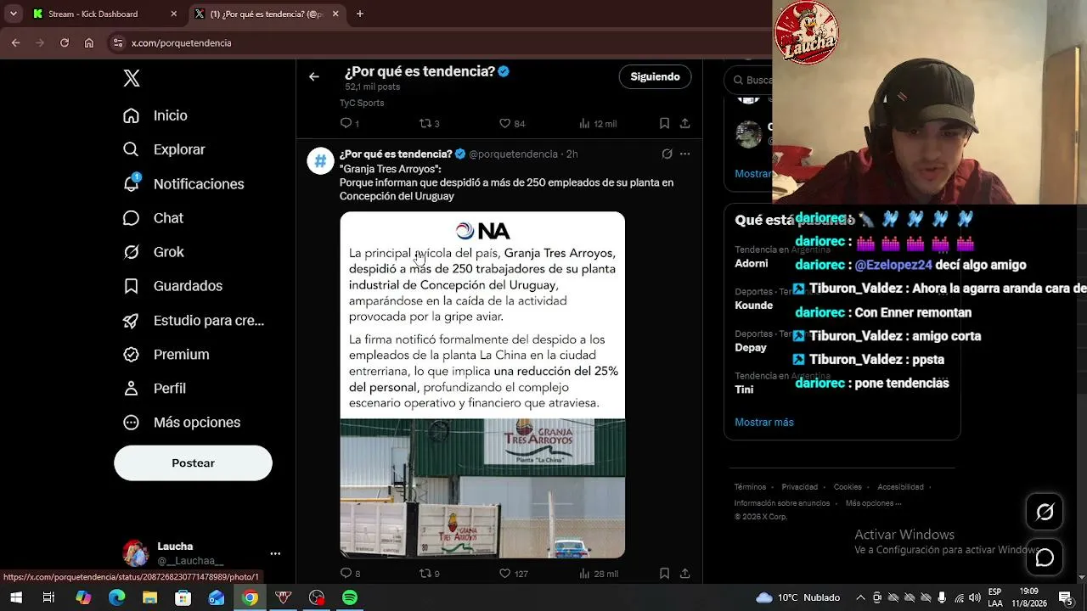
Task: Click the ¿Por qué es tendencia? hashtag avatar
Action: 320,160
